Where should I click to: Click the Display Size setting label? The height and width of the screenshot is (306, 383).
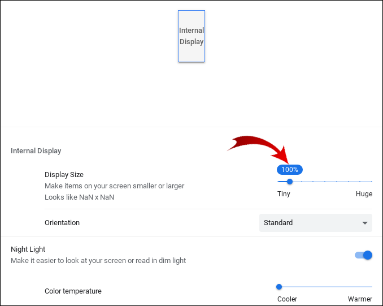point(64,175)
